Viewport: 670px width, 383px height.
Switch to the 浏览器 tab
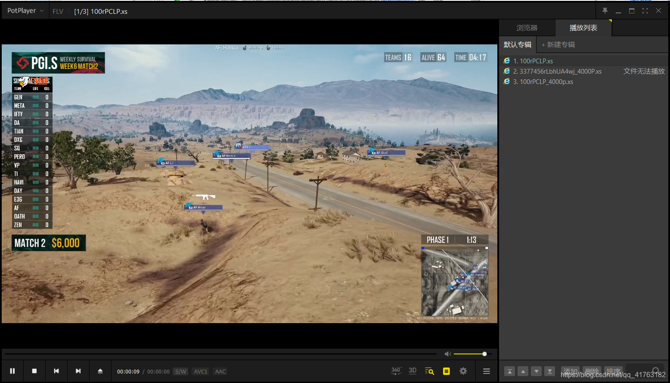coord(527,28)
